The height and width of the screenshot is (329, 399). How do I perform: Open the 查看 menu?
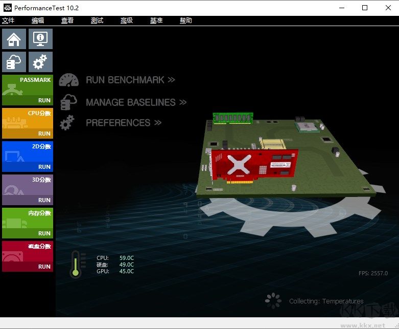67,20
